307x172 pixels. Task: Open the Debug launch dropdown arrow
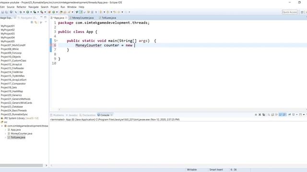tap(24, 12)
